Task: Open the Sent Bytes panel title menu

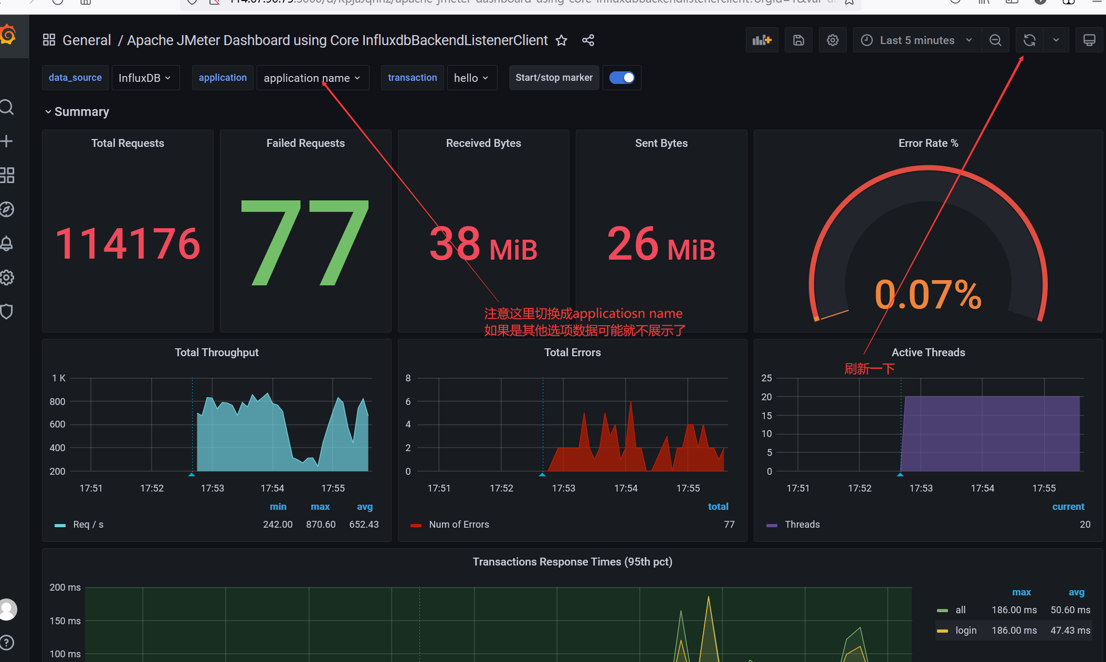Action: point(661,143)
